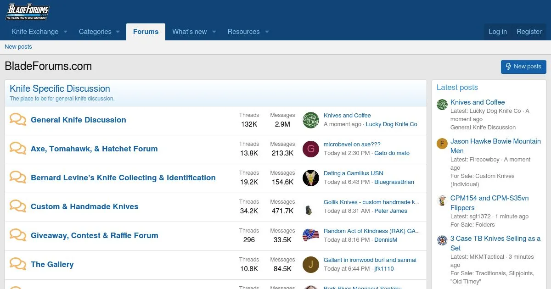
Task: Expand the Categories dropdown arrow
Action: click(x=118, y=32)
